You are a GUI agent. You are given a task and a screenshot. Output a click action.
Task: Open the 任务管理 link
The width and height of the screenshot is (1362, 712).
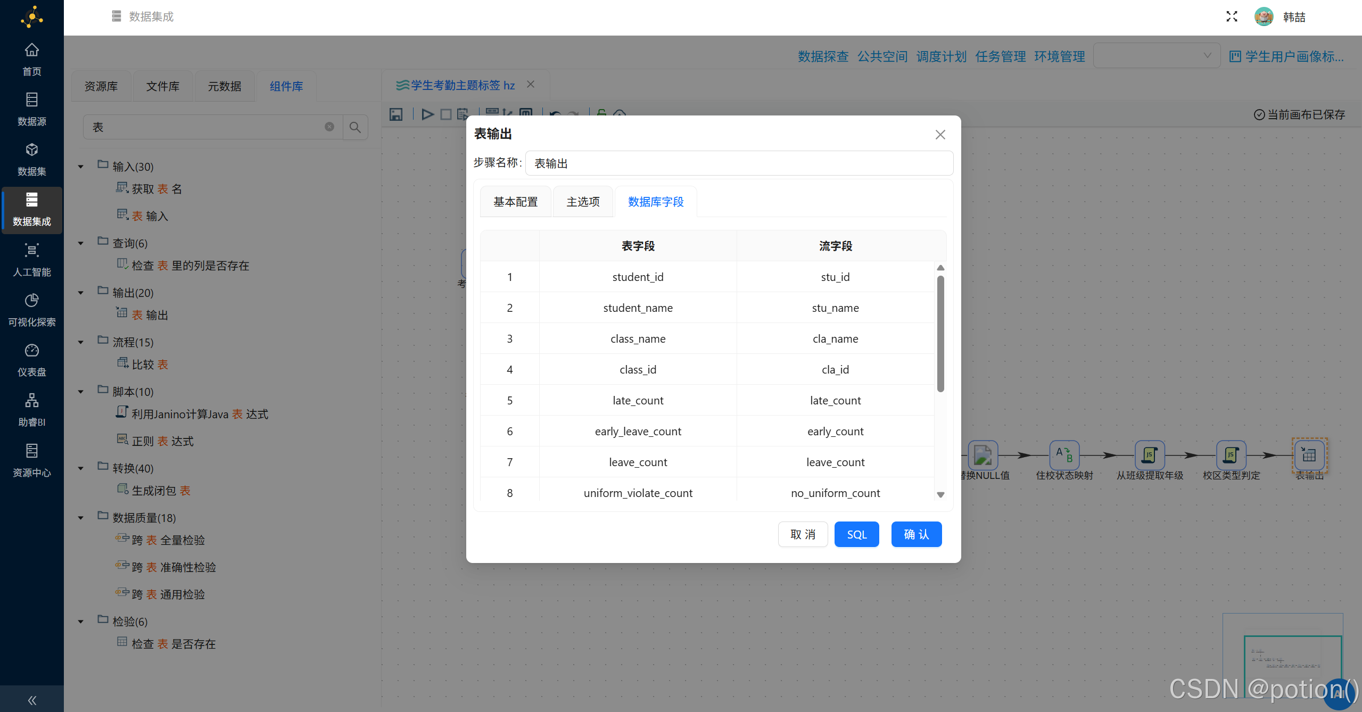click(1001, 56)
